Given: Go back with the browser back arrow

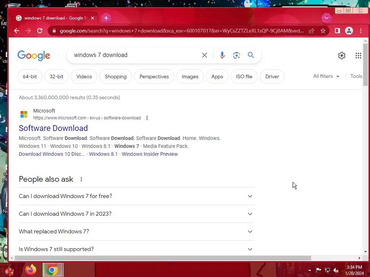Looking at the screenshot, I should [x=17, y=31].
